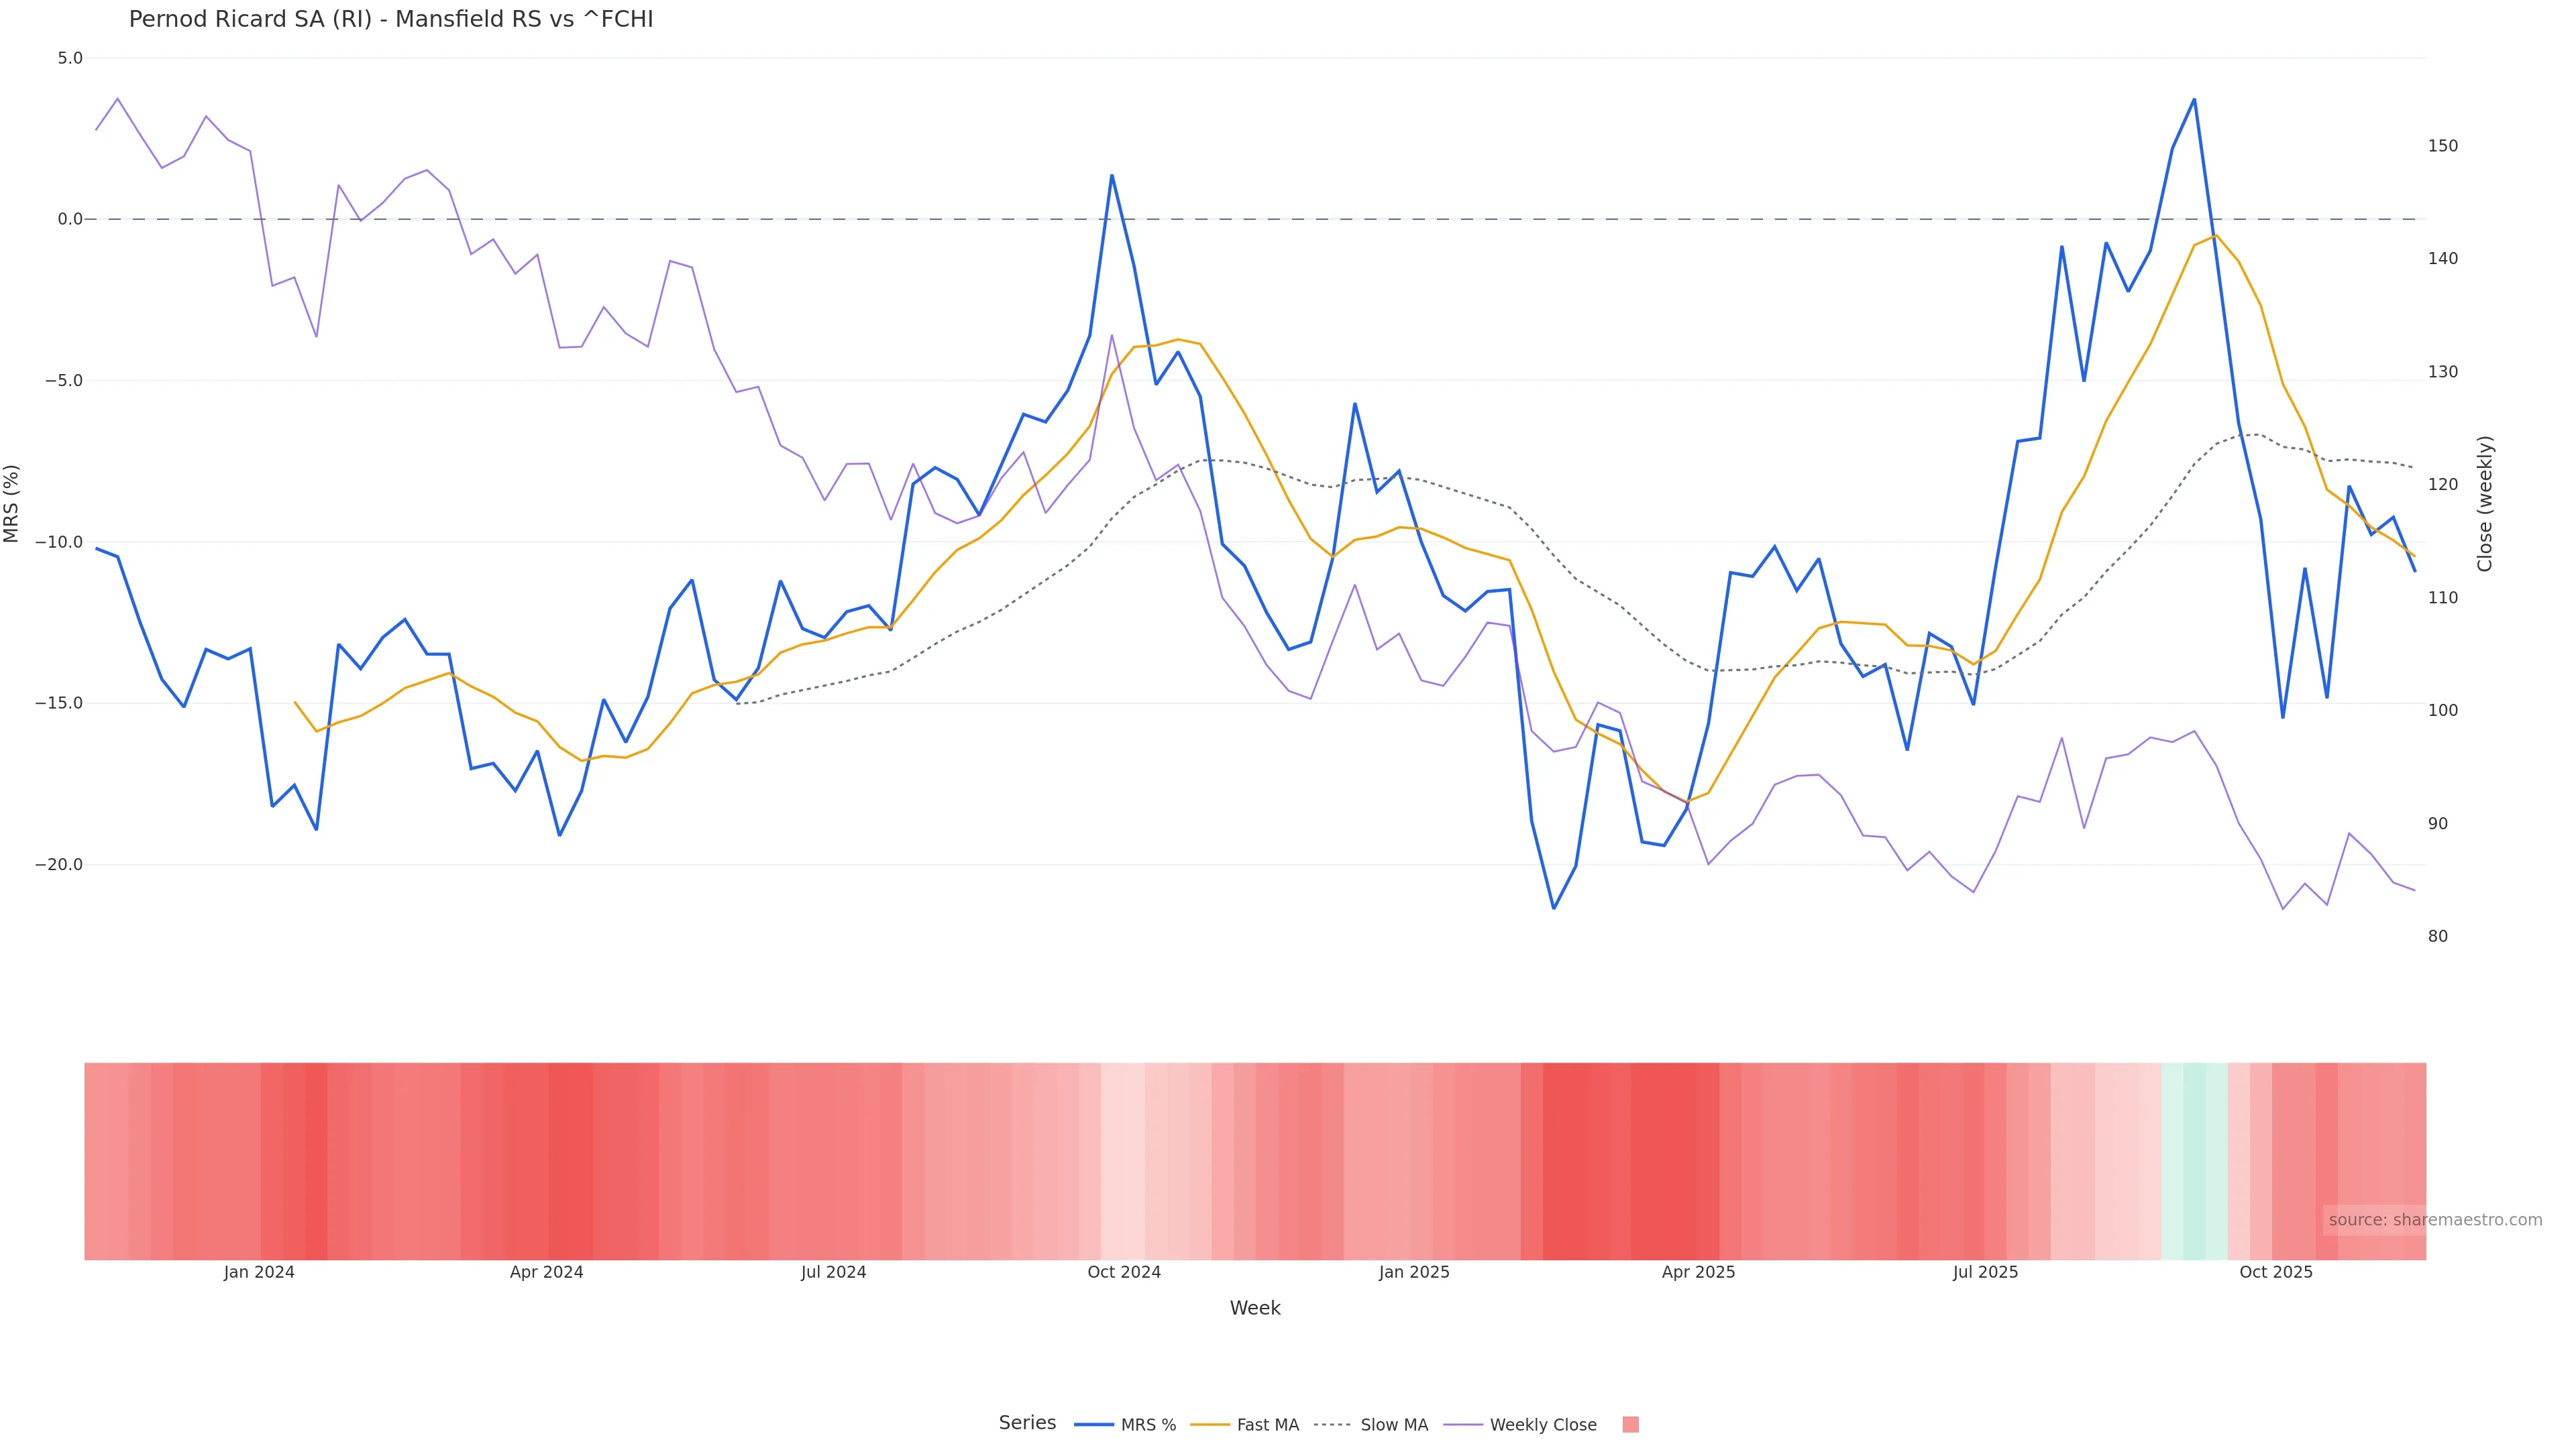Click the purple Weekly Close legend line marker
Viewport: 2576px width, 1448px height.
pos(1462,1425)
